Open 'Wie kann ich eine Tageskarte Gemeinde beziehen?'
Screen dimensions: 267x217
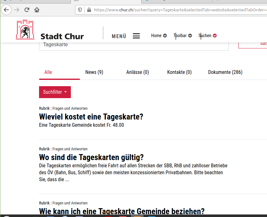pyautogui.click(x=122, y=211)
